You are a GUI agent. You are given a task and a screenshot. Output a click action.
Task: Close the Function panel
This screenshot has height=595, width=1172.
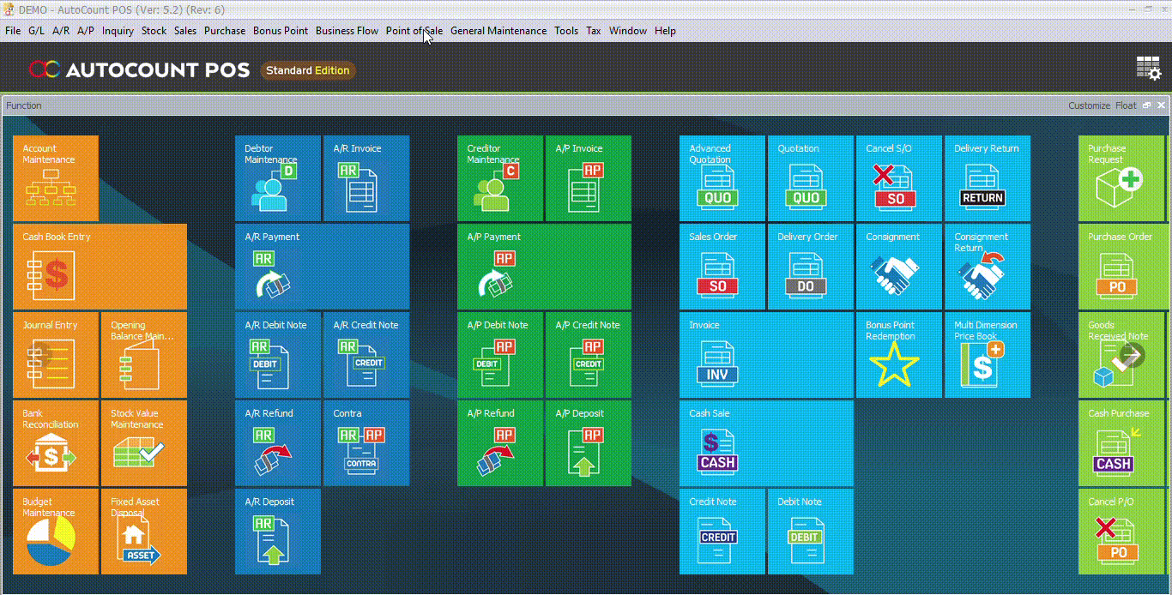pyautogui.click(x=1161, y=105)
